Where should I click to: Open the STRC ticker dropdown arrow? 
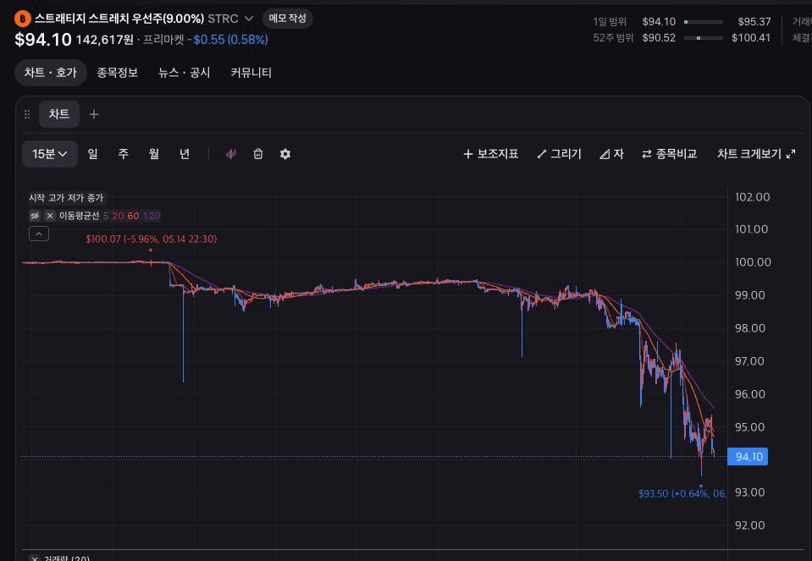click(x=249, y=19)
